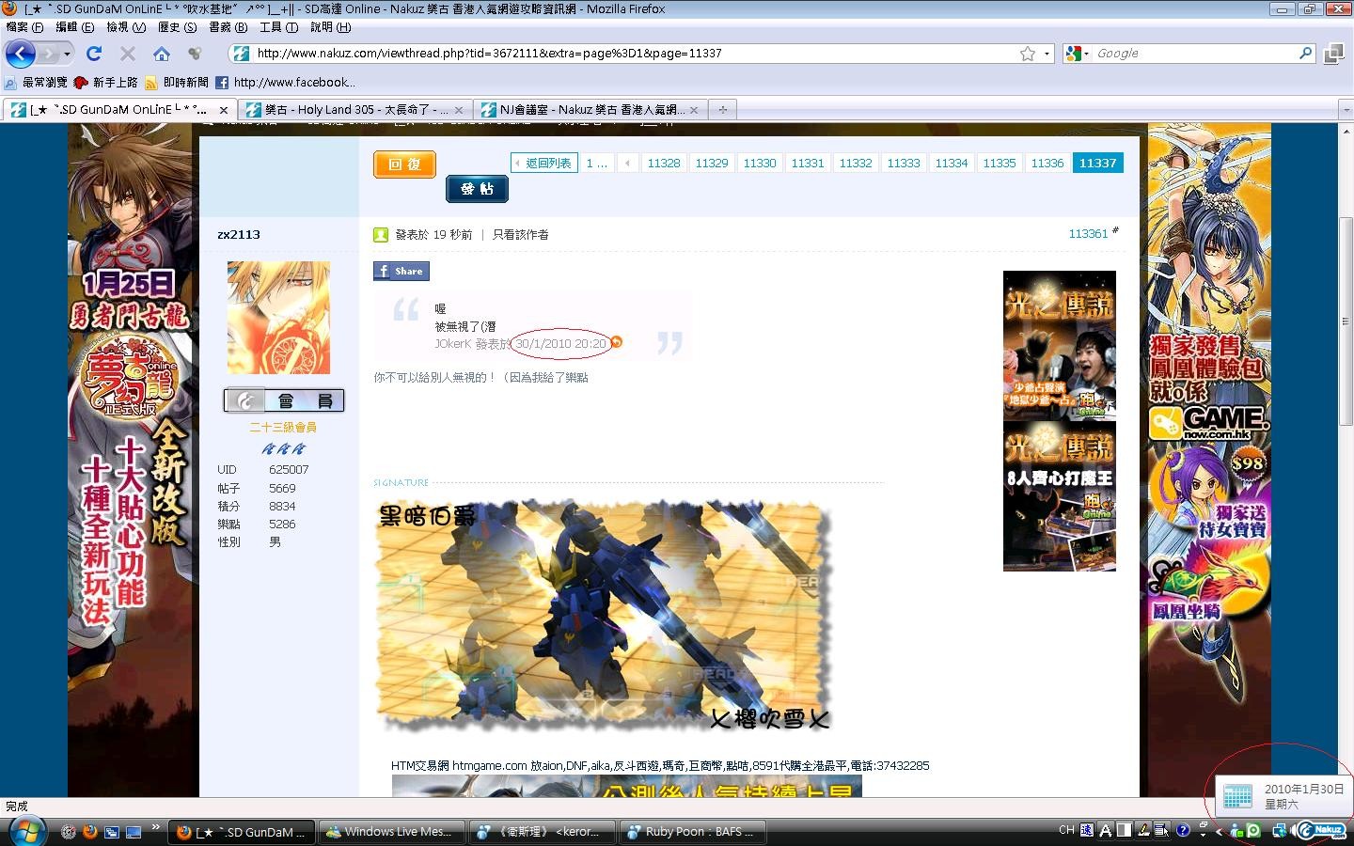Click the vertical page scrollbar
This screenshot has height=846, width=1354.
point(1346,320)
